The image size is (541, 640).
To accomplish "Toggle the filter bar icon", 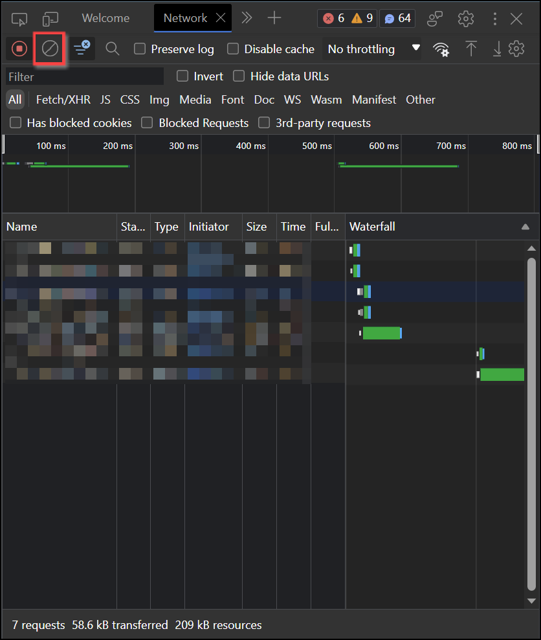I will (x=82, y=49).
